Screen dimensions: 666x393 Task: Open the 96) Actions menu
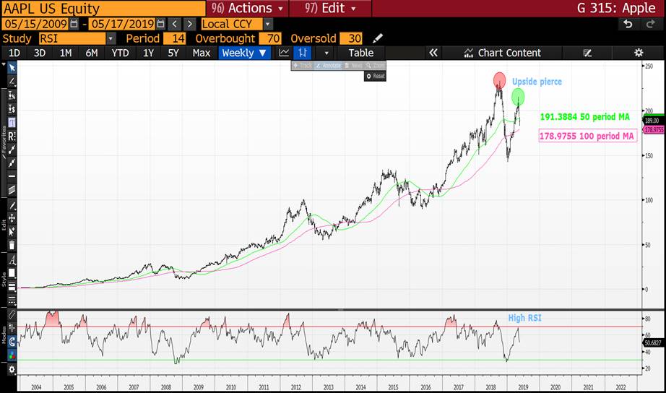pos(248,8)
